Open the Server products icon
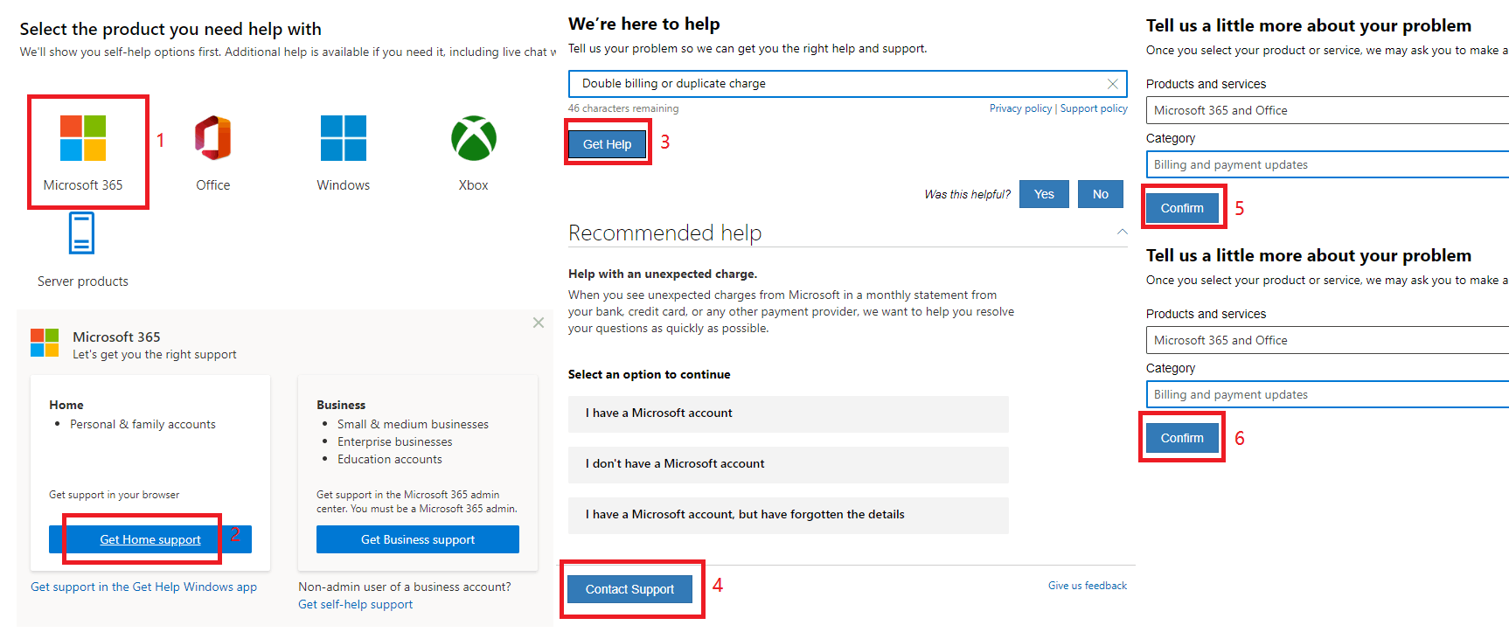Image resolution: width=1509 pixels, height=639 pixels. click(x=81, y=233)
